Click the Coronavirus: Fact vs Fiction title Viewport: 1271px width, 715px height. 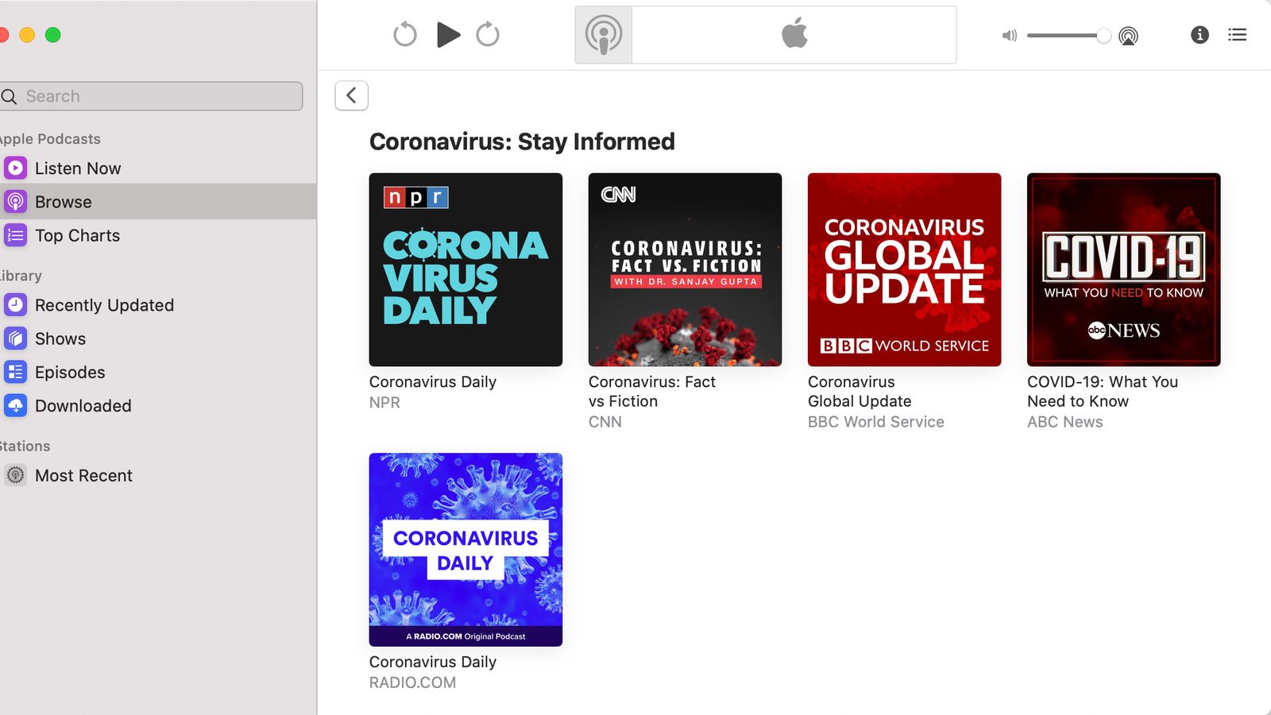pyautogui.click(x=652, y=392)
